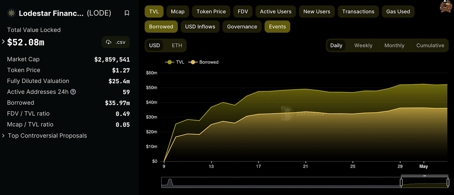
Task: Click the help icon beside Active Addresses 24h
Action: 73,92
